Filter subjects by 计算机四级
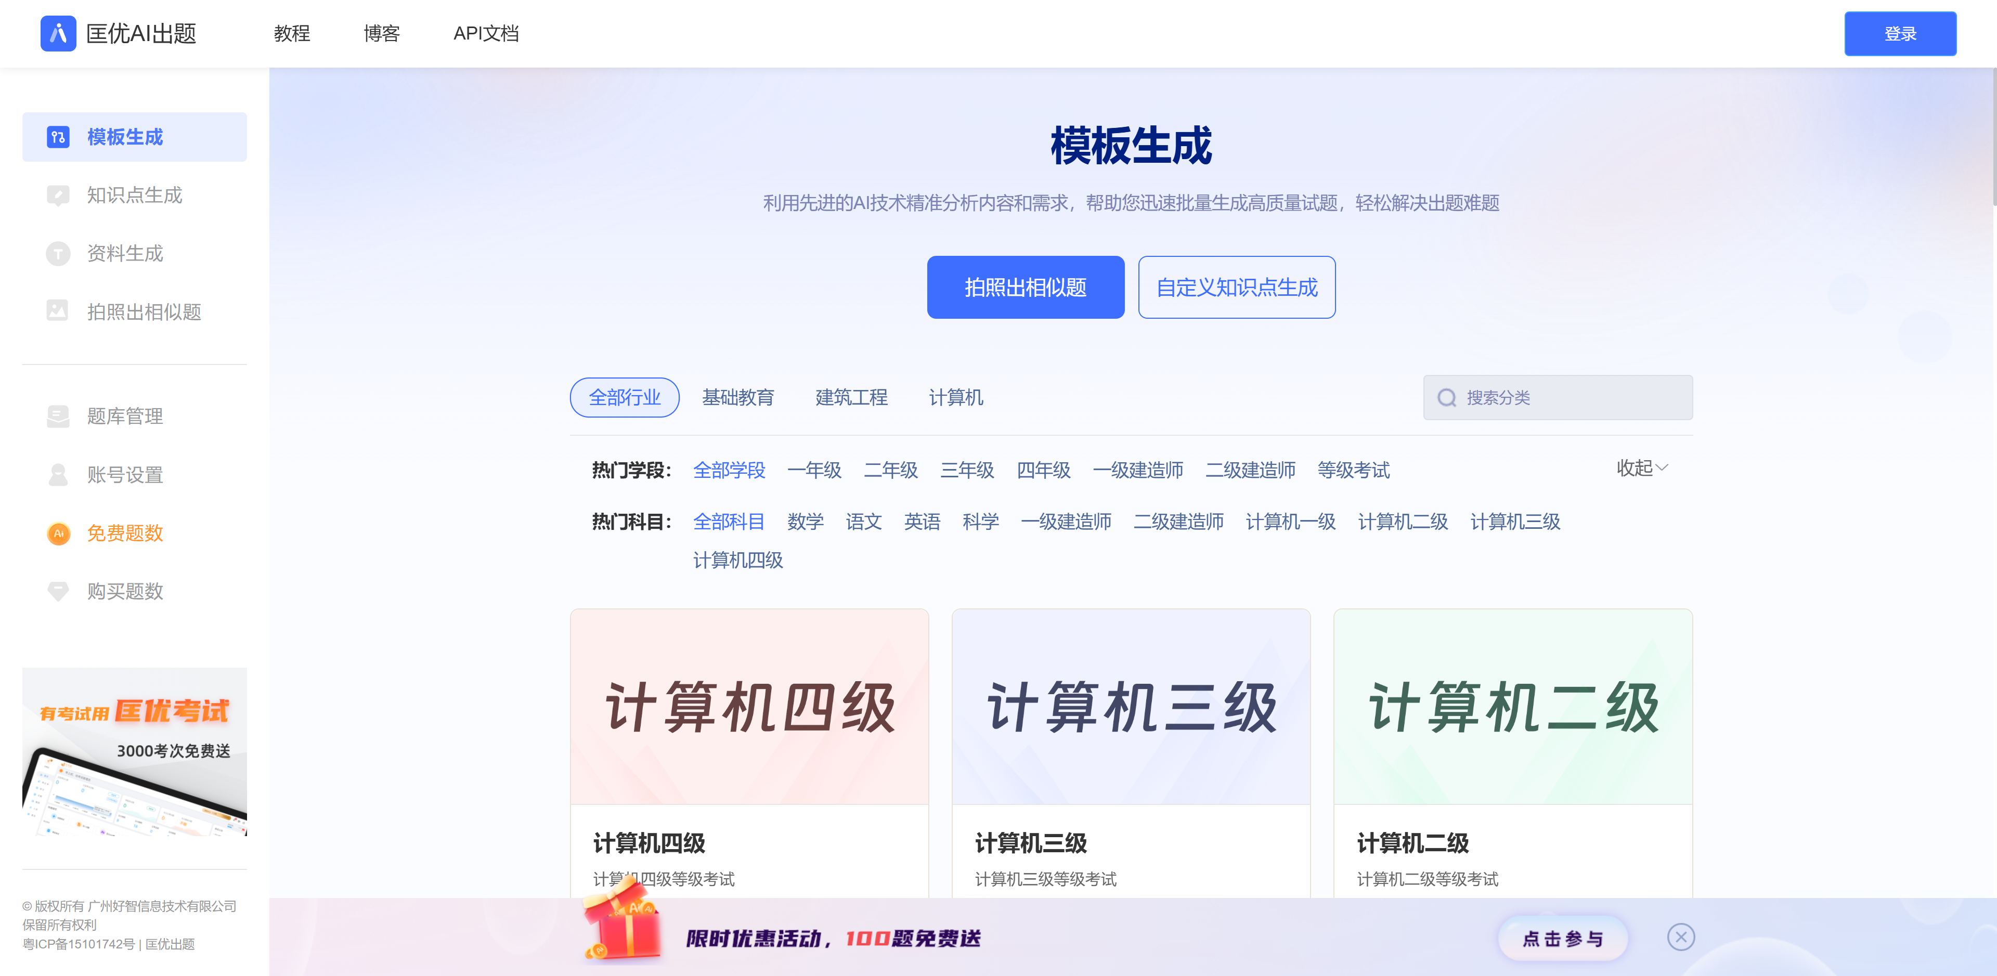The height and width of the screenshot is (976, 1997). (737, 561)
